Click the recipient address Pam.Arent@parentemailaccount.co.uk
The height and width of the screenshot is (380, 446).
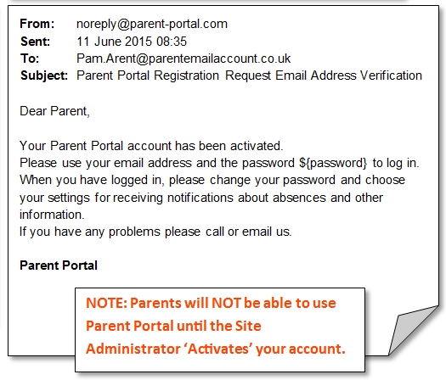click(183, 59)
